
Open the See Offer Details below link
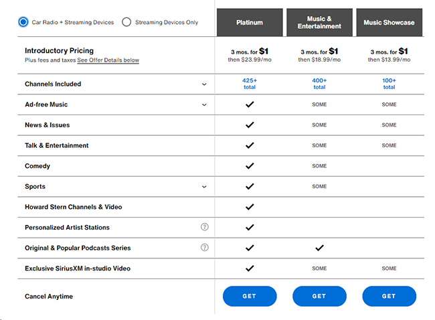pyautogui.click(x=108, y=60)
